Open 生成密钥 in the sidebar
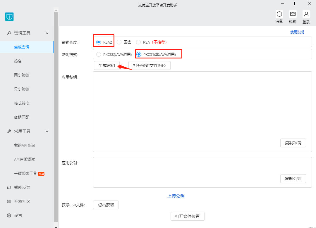 click(x=27, y=47)
